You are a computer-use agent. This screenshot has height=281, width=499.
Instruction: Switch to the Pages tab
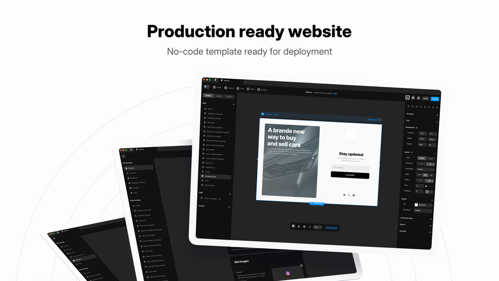coord(208,95)
